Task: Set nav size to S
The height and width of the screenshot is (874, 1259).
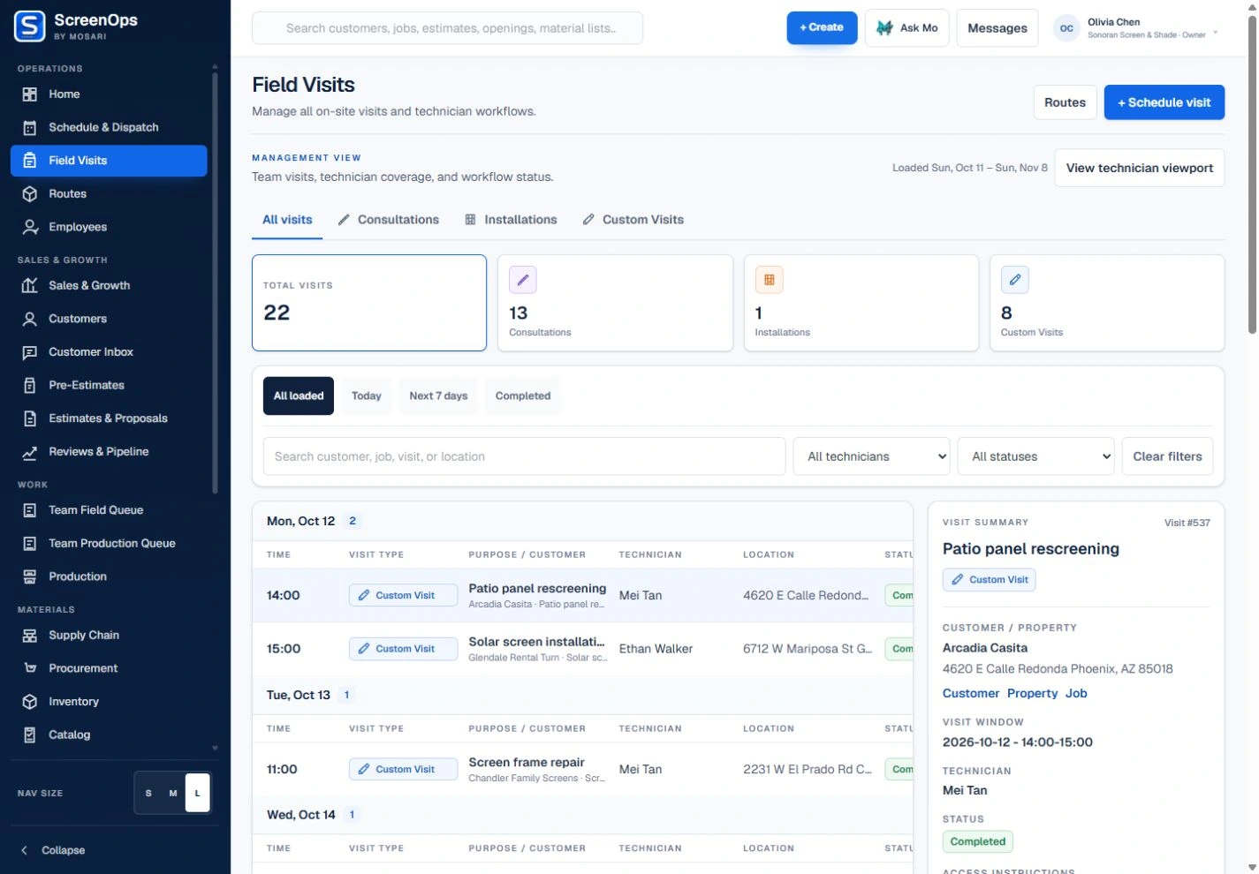Action: [148, 793]
